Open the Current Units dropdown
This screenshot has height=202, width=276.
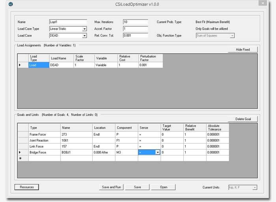coord(255,187)
